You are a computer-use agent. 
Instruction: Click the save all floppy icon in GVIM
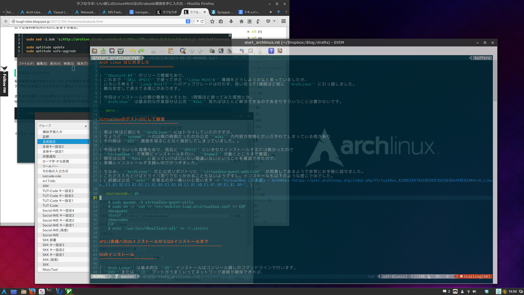112,51
